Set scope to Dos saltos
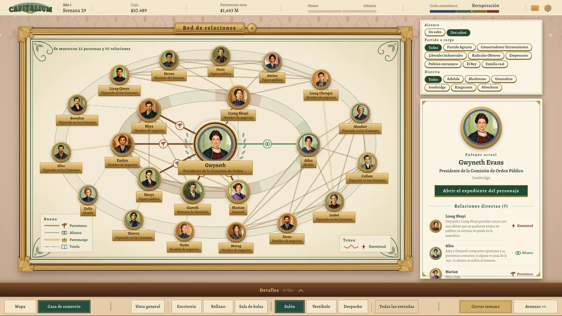562x316 pixels. point(458,33)
